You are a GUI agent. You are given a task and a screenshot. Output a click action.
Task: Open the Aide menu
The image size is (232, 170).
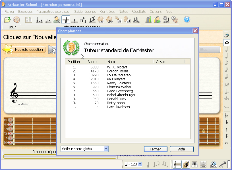pos(169,12)
